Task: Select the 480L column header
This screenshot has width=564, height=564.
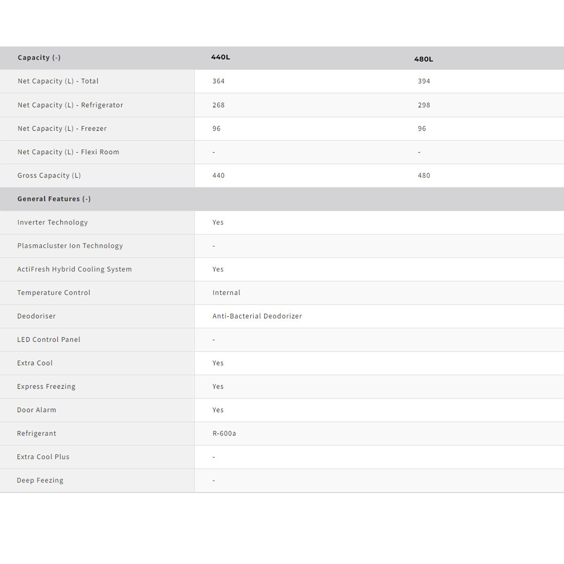Action: (x=424, y=60)
